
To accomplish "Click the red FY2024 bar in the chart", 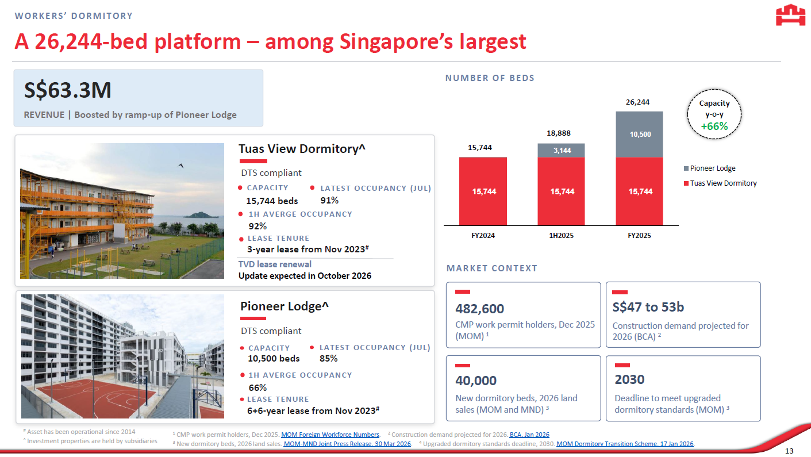I will pos(483,191).
